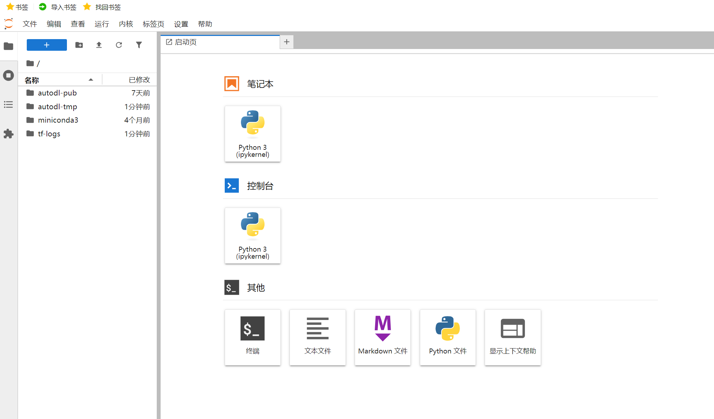
Task: Open the running kernels and terminals panel
Action: (x=8, y=75)
